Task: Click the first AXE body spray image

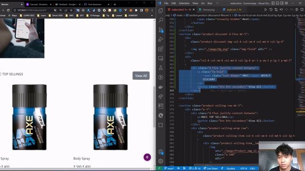Action: pyautogui.click(x=30, y=117)
